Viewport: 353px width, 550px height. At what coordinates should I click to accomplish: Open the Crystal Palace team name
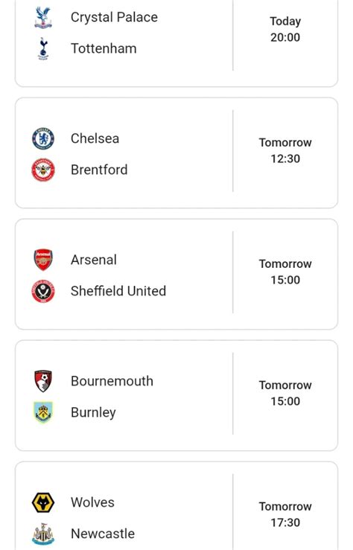tap(114, 17)
